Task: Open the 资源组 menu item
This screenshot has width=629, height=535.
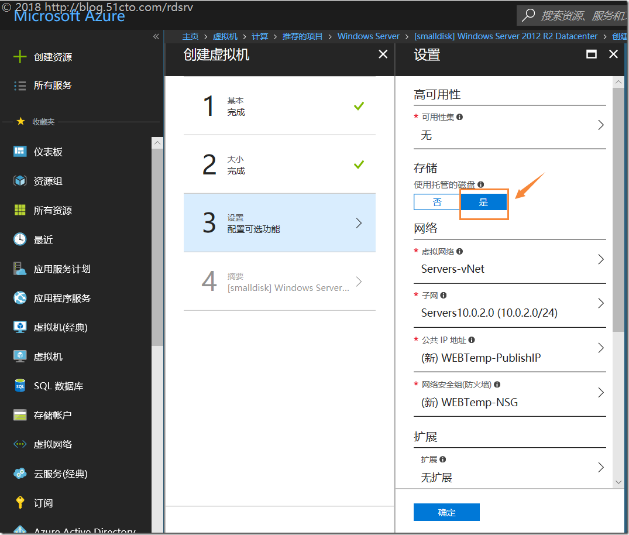Action: pyautogui.click(x=76, y=181)
